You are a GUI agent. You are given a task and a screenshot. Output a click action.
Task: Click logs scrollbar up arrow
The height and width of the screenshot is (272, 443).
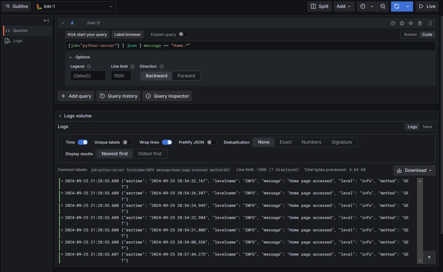(420, 181)
